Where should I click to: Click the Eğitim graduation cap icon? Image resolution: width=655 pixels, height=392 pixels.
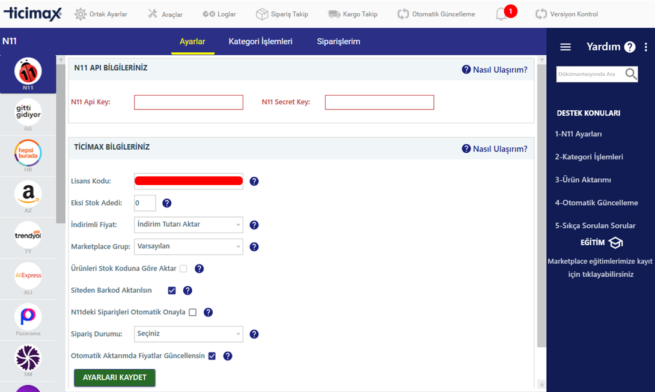[x=615, y=242]
